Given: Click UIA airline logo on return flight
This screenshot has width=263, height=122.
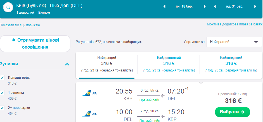Looking at the screenshot, I should pos(89,114).
